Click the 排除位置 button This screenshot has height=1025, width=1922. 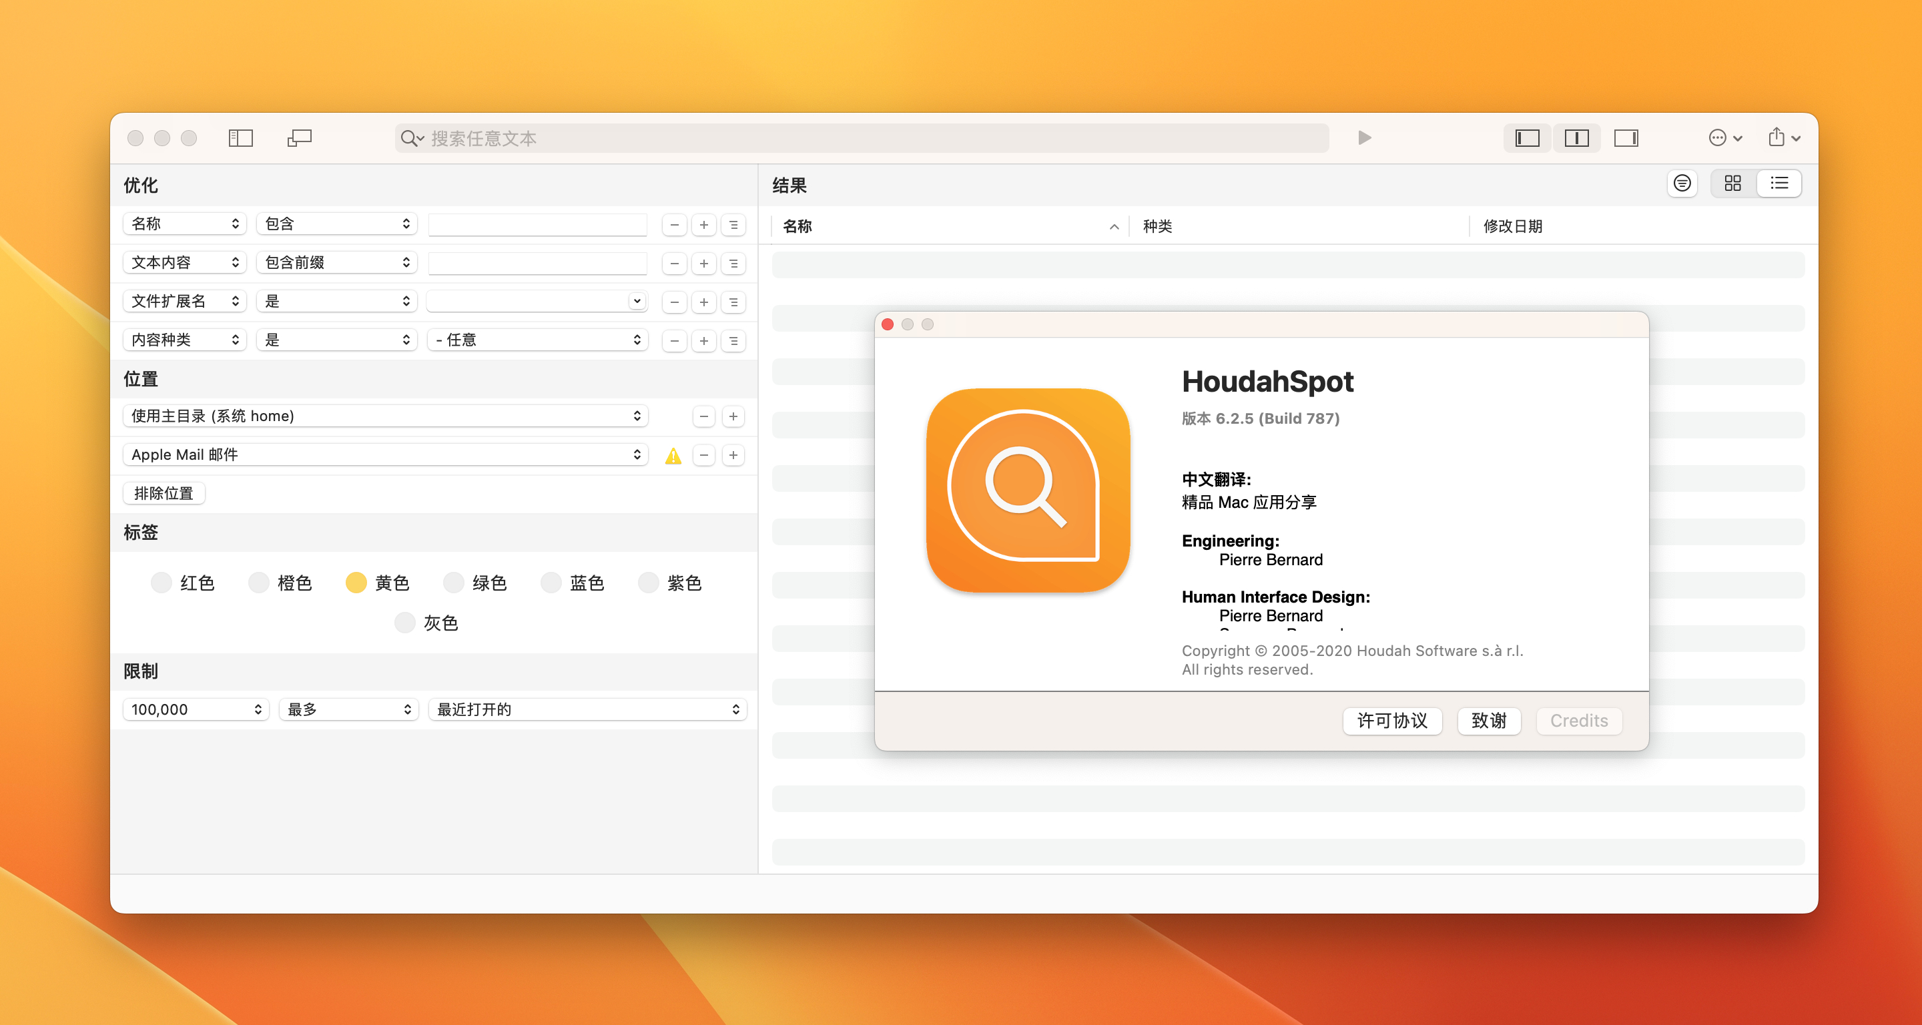(164, 494)
